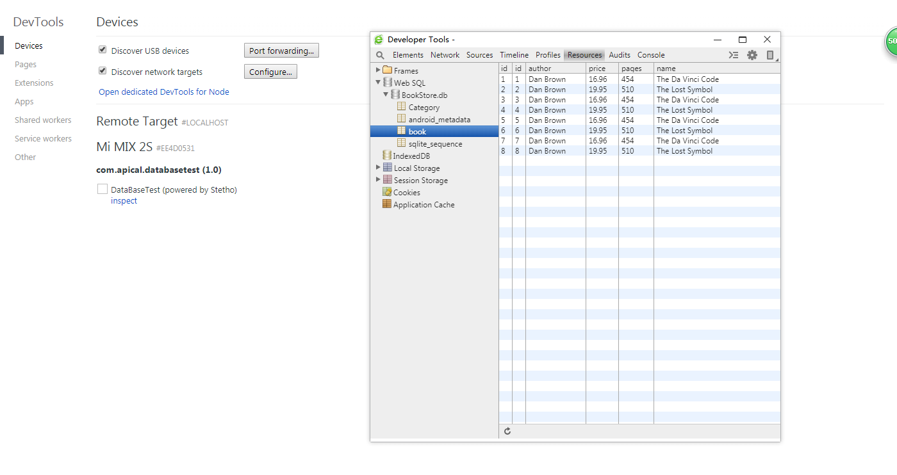This screenshot has width=897, height=475.
Task: Click the BookStore.db database icon
Action: 395,95
